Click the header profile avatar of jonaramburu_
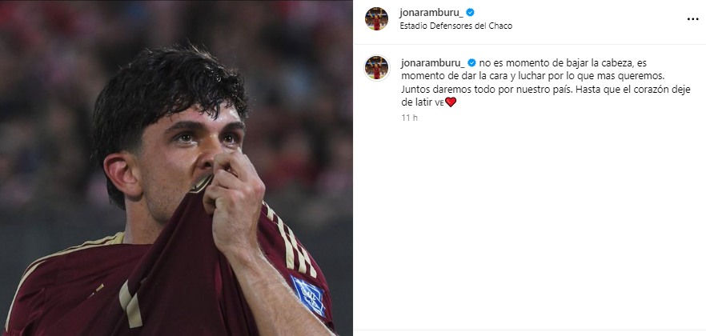 click(376, 19)
